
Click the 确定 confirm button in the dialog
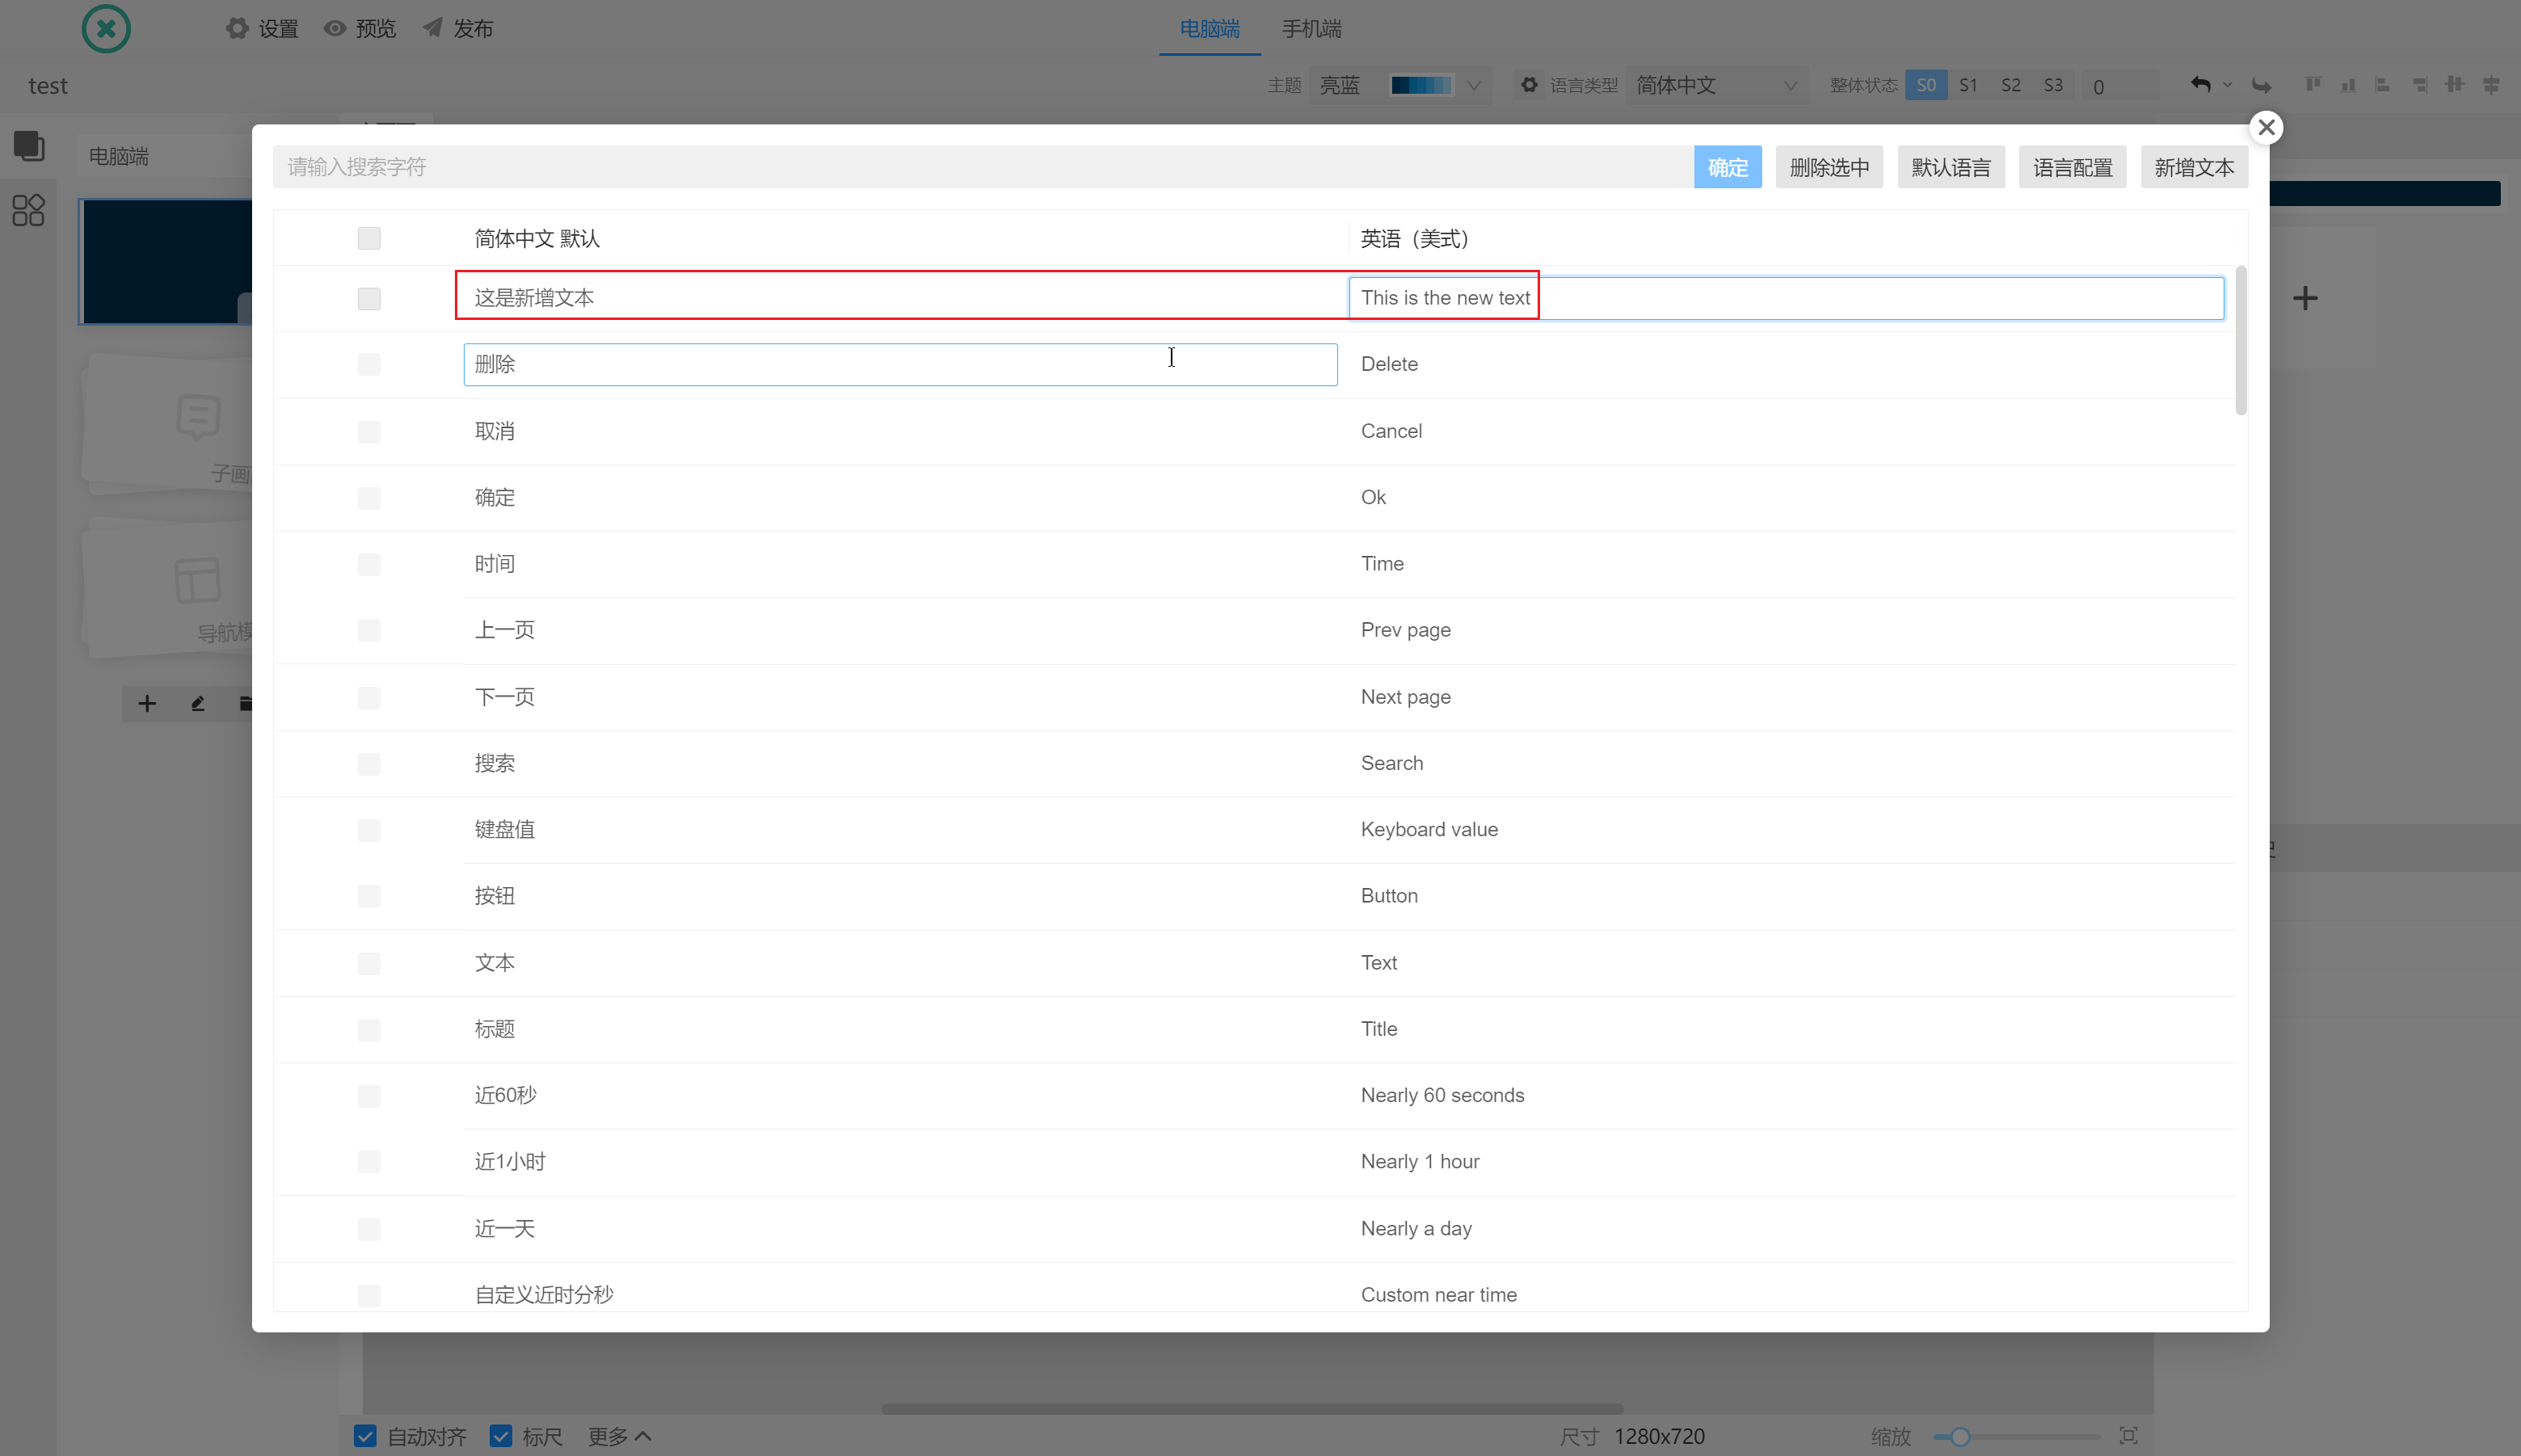tap(1727, 167)
